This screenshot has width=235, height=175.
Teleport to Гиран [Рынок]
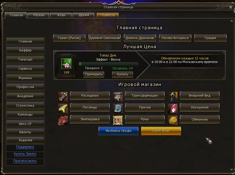[x=69, y=38]
